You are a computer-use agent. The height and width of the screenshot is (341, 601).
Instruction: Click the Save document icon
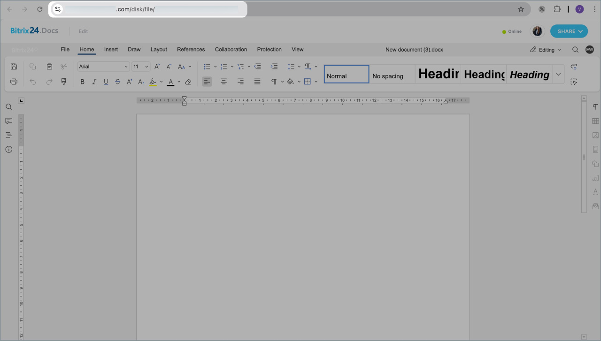[x=14, y=67]
